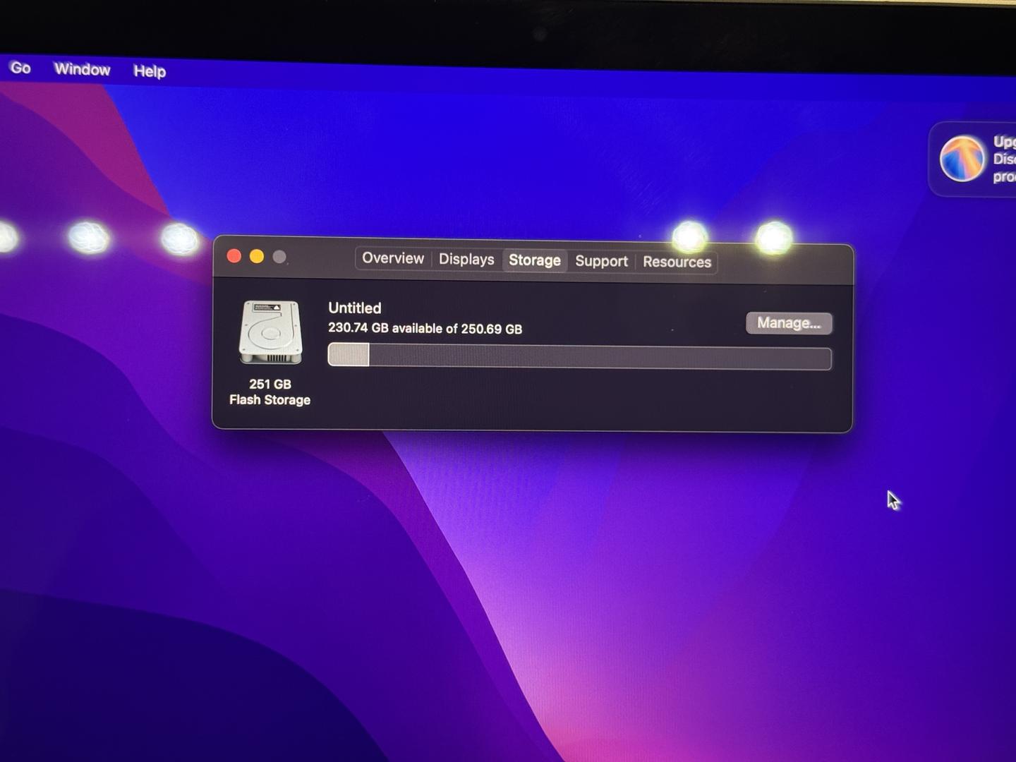Click the Untitled volume name
The width and height of the screenshot is (1016, 762).
(x=355, y=308)
